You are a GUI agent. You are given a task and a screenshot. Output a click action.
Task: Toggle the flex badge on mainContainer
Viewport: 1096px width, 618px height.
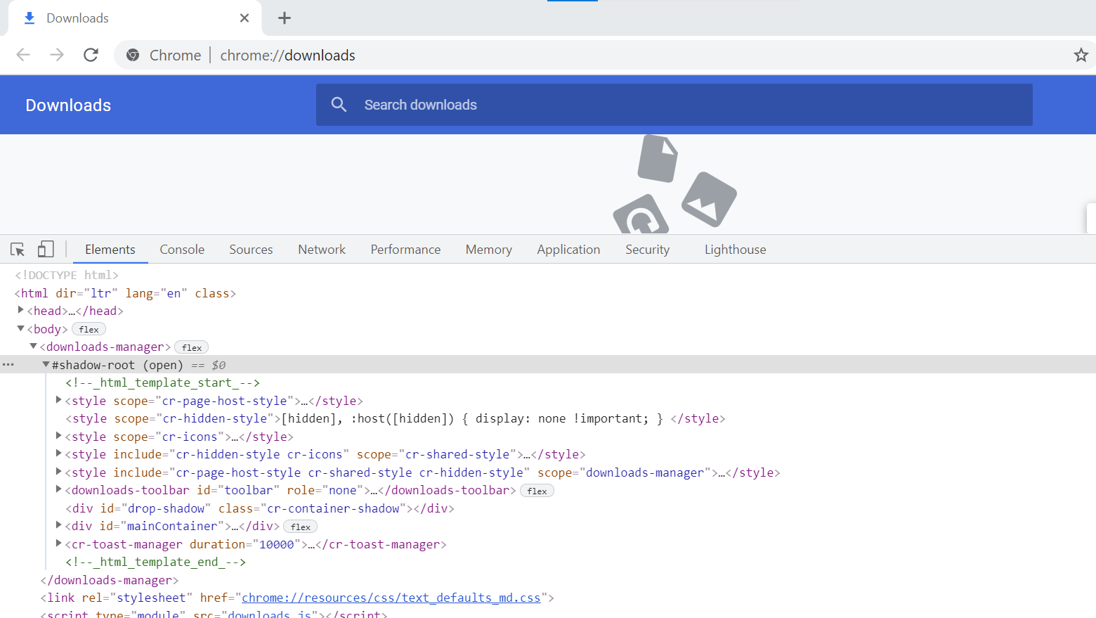coord(301,527)
